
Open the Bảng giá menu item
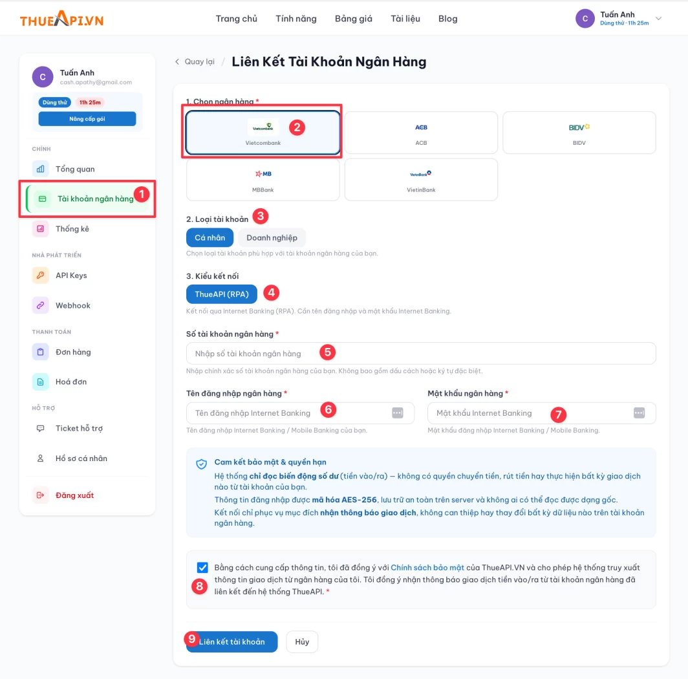[354, 19]
